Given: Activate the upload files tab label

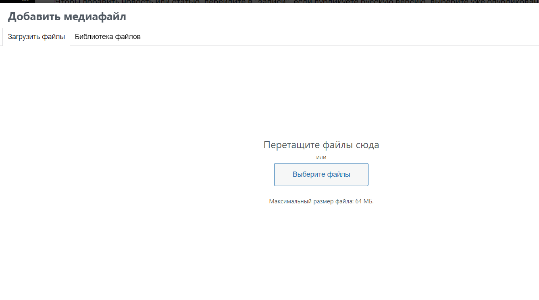Looking at the screenshot, I should click(x=36, y=37).
